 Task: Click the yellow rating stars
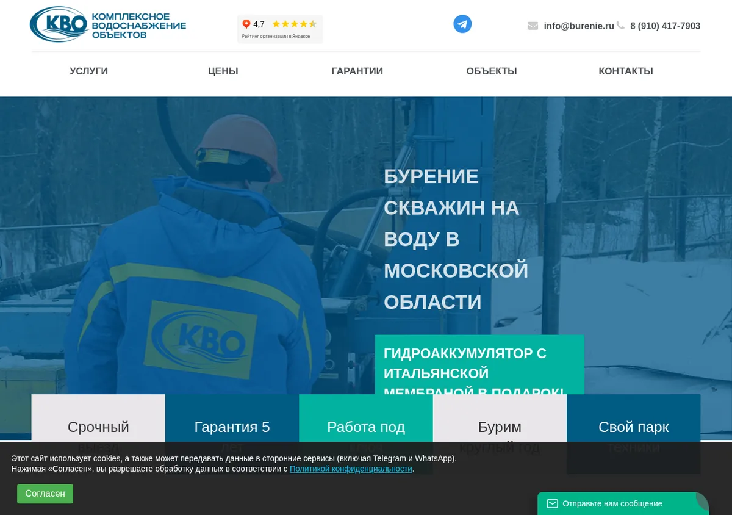pos(294,24)
